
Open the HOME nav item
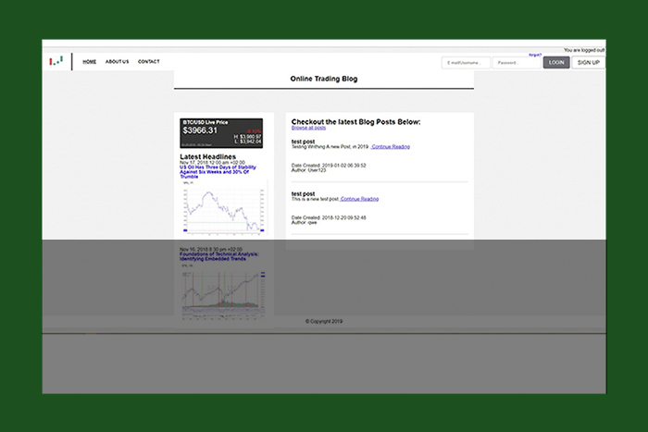point(89,62)
